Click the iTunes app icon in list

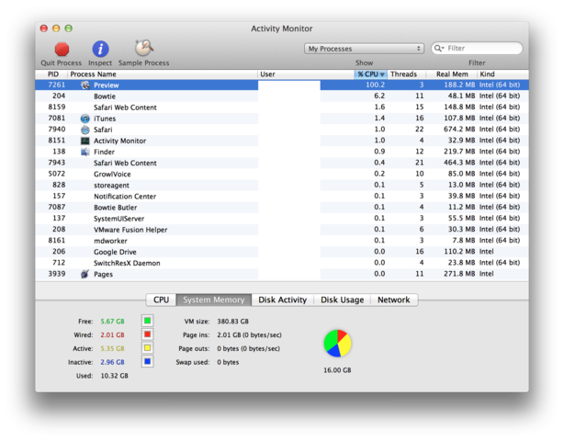(85, 119)
